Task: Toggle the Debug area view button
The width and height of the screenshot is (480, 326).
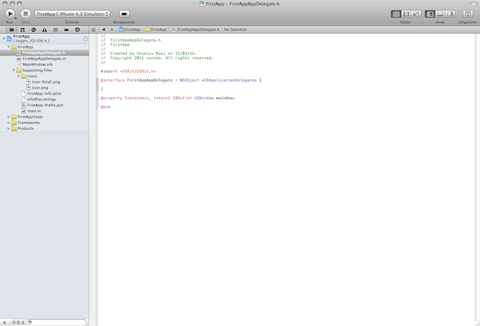Action: 440,14
